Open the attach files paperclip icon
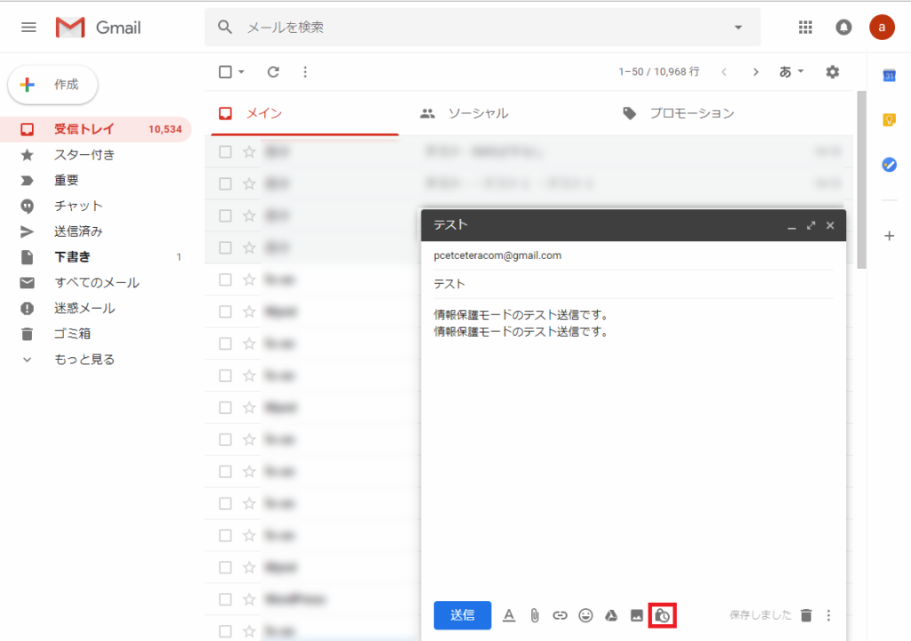Screen dimensions: 911x641 pyautogui.click(x=535, y=615)
